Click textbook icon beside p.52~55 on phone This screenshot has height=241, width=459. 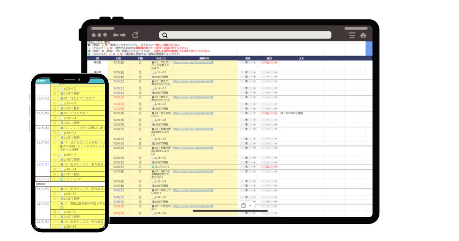tap(62, 194)
